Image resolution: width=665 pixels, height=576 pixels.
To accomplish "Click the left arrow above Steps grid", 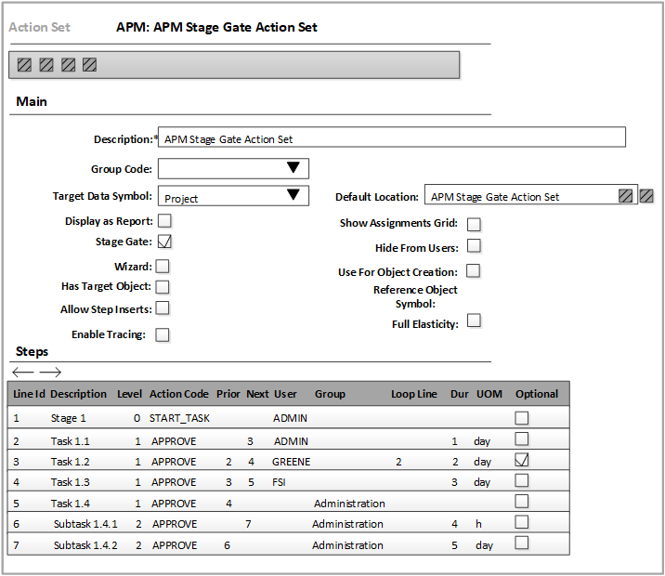I will [23, 372].
